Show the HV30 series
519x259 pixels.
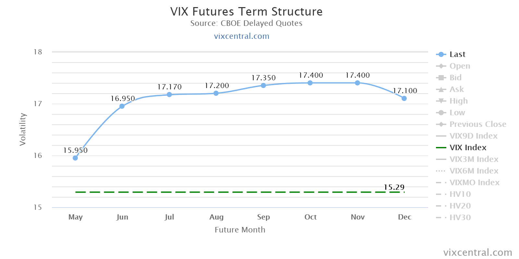(x=460, y=218)
